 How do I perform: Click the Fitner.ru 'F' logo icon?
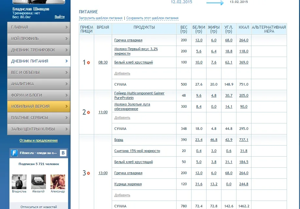(x=14, y=153)
